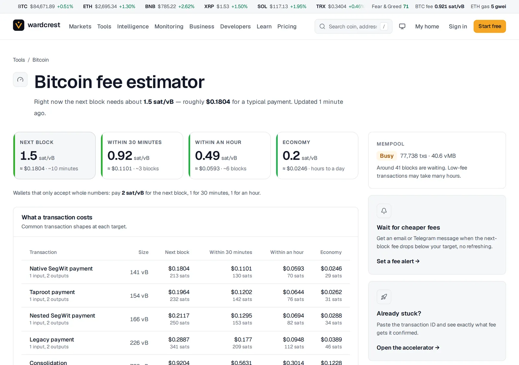The image size is (519, 365).
Task: Click the 77,738 txs mempool stat
Action: 414,156
